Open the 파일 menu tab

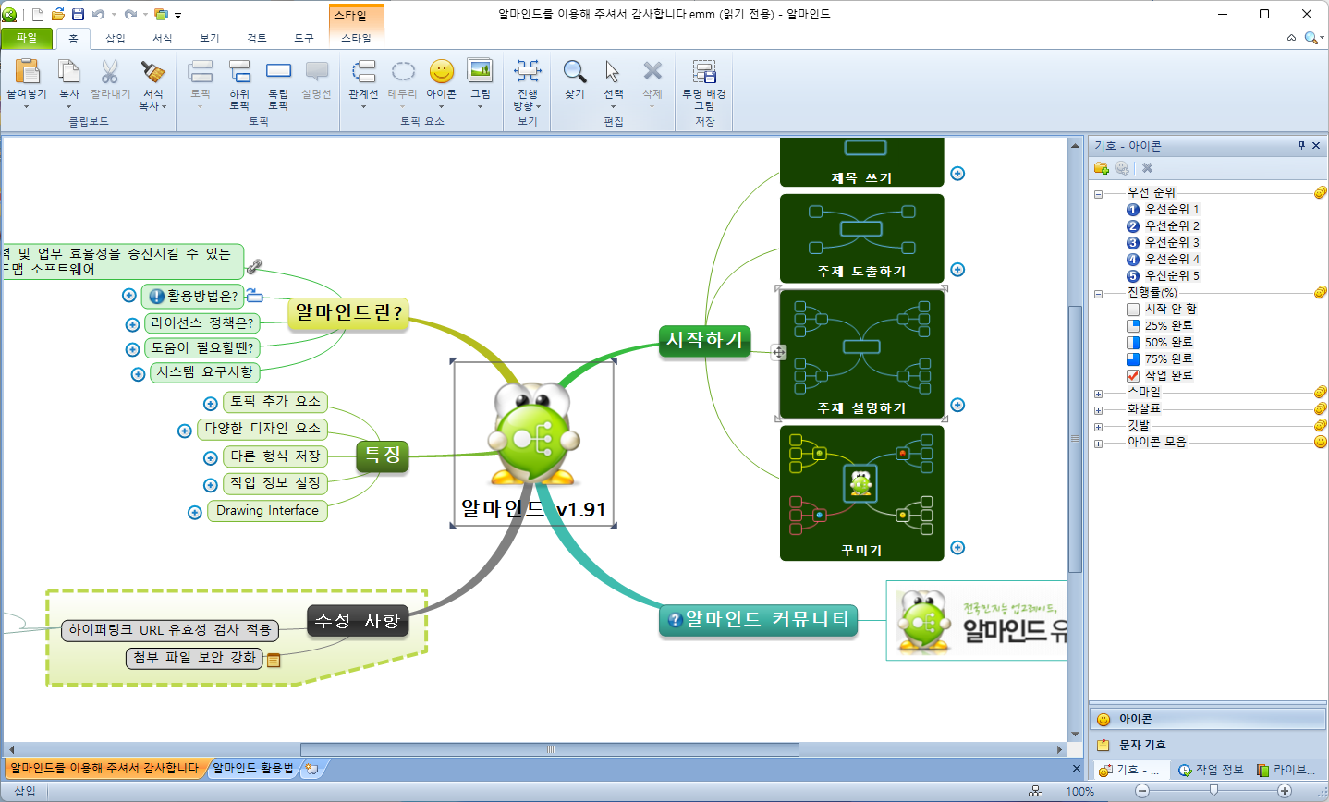pyautogui.click(x=27, y=38)
